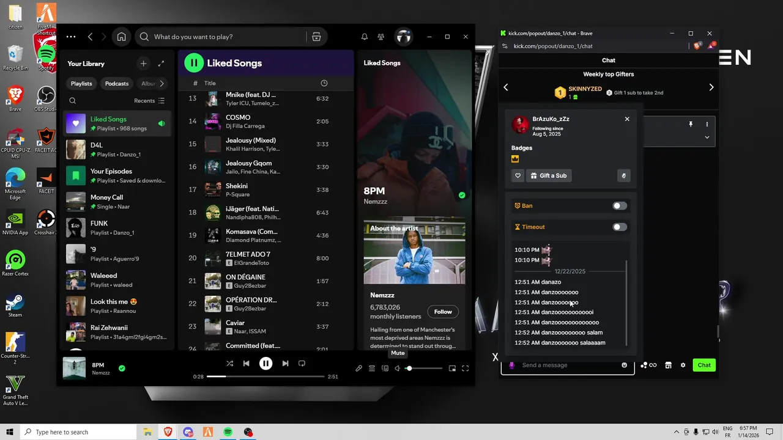Toggle repeat mode
This screenshot has height=440, width=783.
pos(302,363)
